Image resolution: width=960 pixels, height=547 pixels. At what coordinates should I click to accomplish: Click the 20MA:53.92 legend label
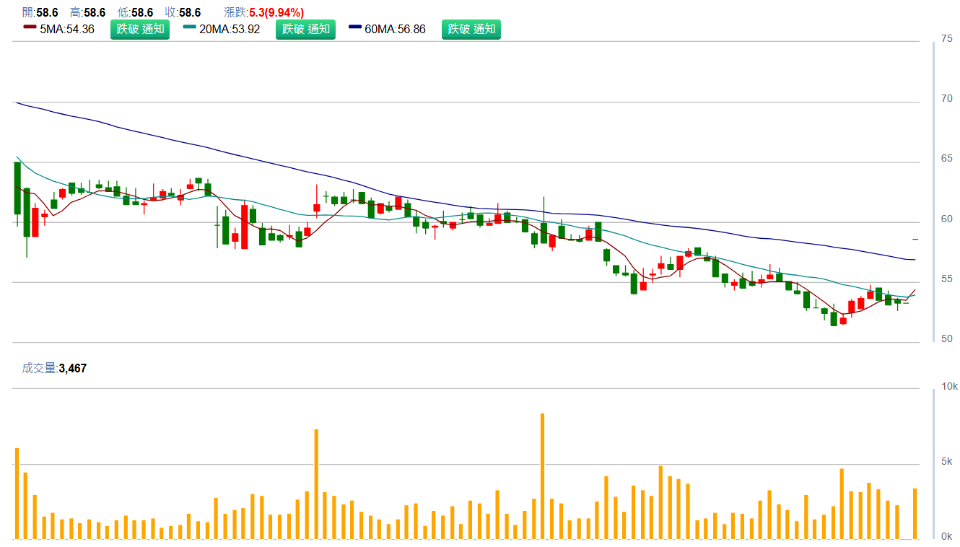(x=230, y=29)
